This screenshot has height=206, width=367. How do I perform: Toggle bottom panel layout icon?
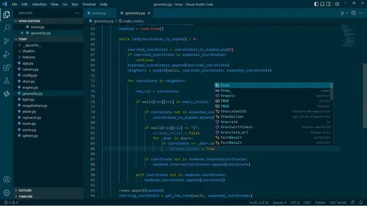pos(322,4)
